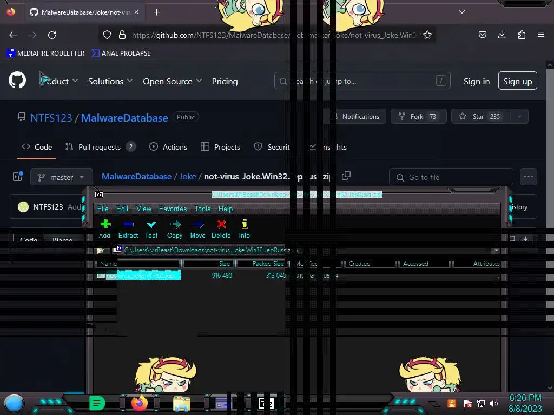This screenshot has height=415, width=554.
Task: Open the 7-Zip Favorites menu
Action: click(x=173, y=209)
